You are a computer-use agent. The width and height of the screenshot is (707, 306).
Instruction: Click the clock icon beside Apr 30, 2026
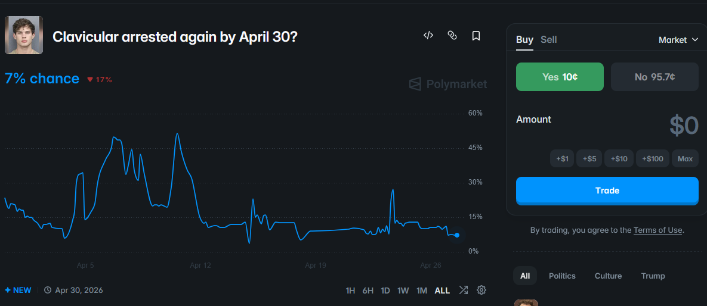(x=48, y=291)
